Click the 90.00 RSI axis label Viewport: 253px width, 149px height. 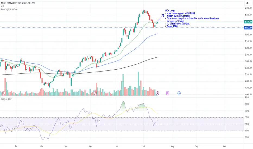pyautogui.click(x=247, y=98)
